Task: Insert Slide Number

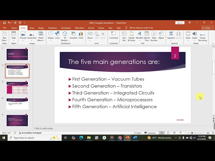Action: (x=154, y=37)
